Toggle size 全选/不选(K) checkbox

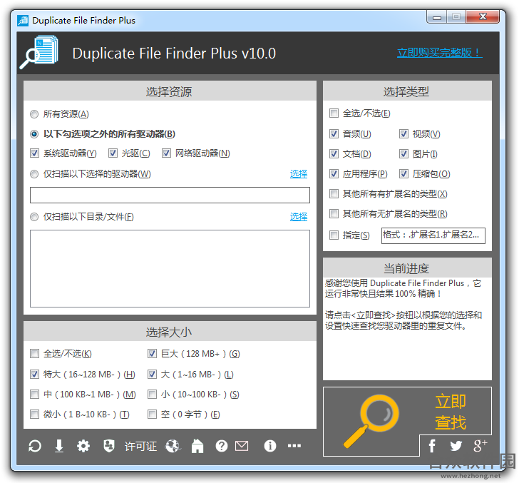tap(34, 353)
